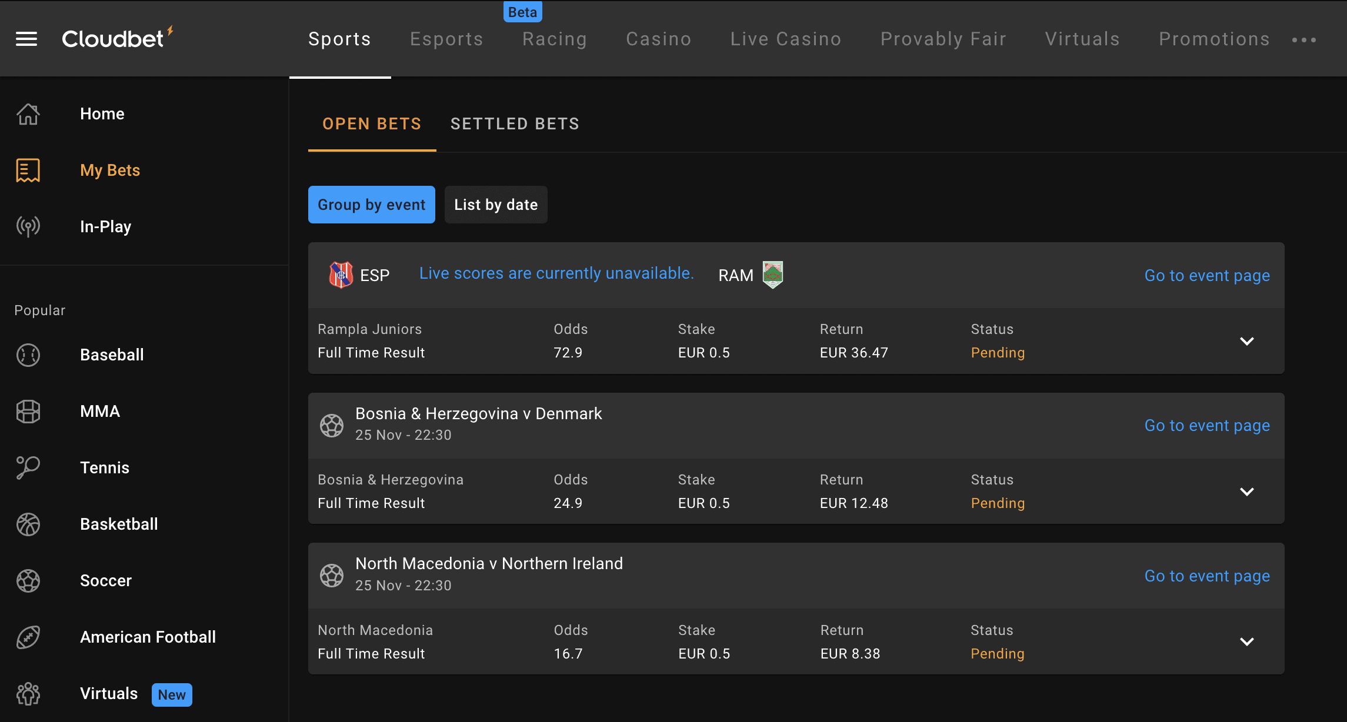The height and width of the screenshot is (722, 1347).
Task: Expand the North Macedonia bet details
Action: click(1246, 642)
